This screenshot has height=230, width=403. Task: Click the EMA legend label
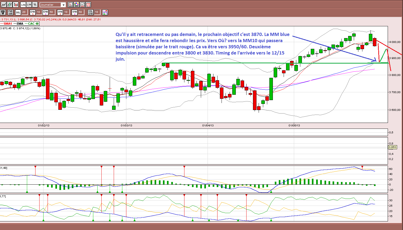click(20, 24)
